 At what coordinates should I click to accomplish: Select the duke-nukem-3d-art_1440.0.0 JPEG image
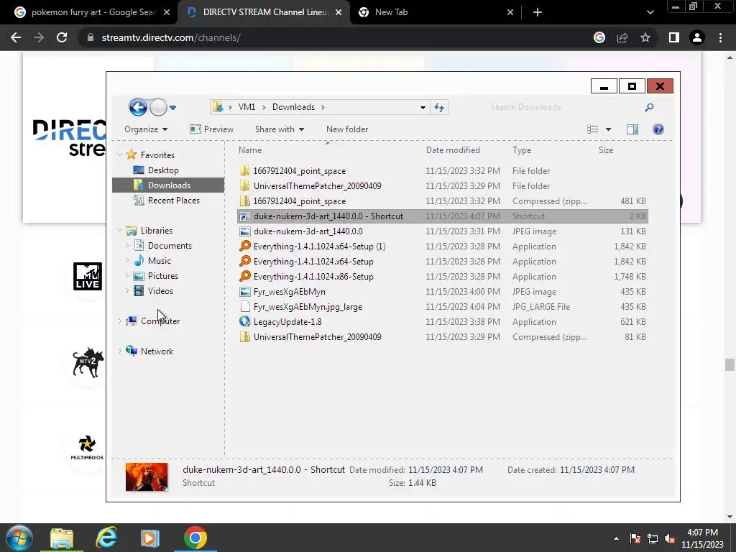click(x=443, y=231)
